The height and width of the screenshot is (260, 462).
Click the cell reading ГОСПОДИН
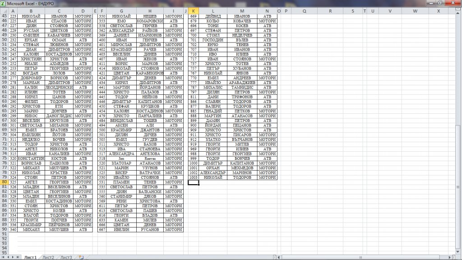[x=213, y=40]
